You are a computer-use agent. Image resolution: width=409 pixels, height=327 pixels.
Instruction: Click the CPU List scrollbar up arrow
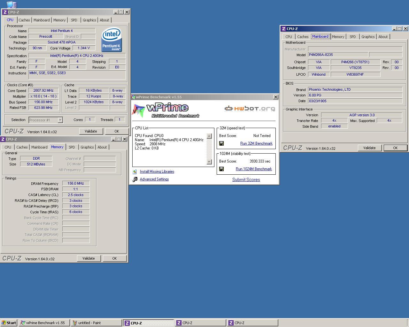tap(209, 136)
